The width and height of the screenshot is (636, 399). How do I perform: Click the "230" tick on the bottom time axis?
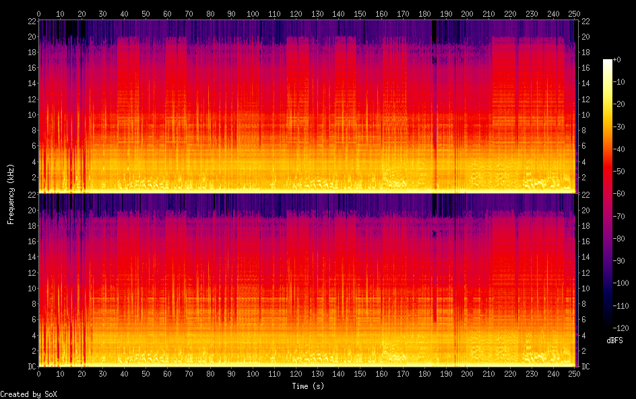click(532, 374)
